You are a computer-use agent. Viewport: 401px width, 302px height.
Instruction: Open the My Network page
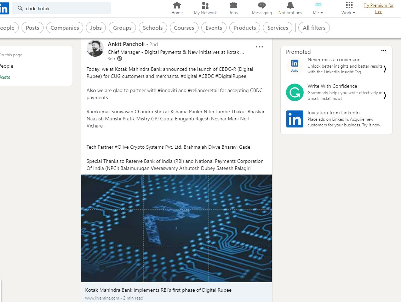point(205,8)
